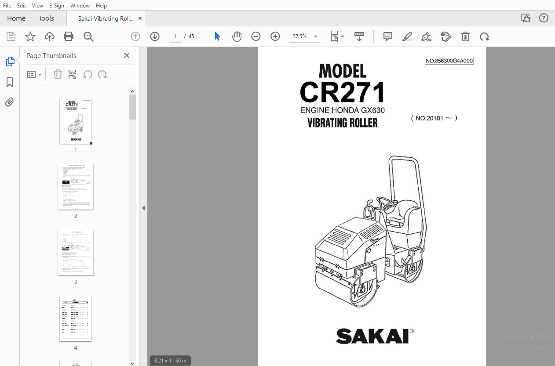Screen dimensions: 555x366
Task: Choose the Selection arrow tool
Action: point(217,36)
